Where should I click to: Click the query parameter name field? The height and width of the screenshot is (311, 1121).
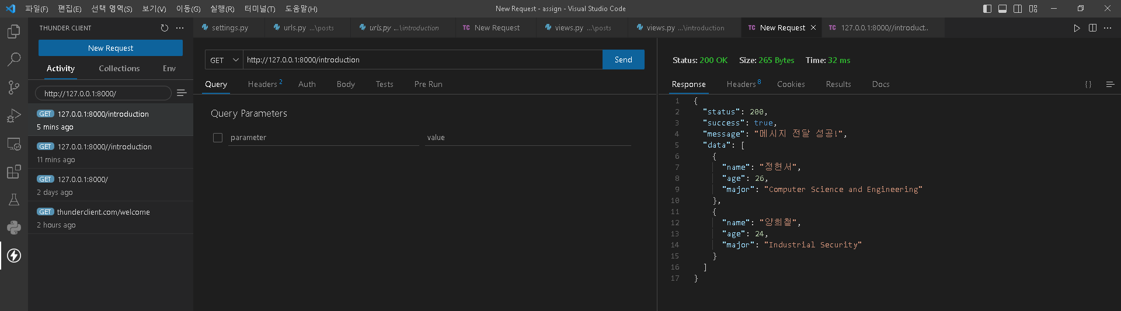[323, 138]
